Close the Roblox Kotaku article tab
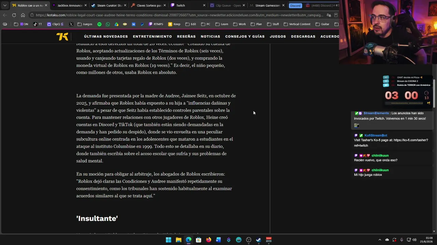The width and height of the screenshot is (437, 245). coord(46,5)
